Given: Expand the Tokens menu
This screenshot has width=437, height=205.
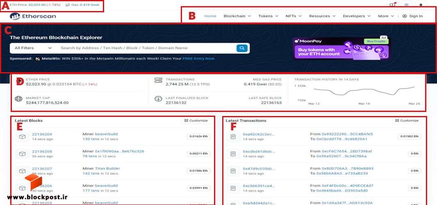Looking at the screenshot, I should click(x=268, y=16).
